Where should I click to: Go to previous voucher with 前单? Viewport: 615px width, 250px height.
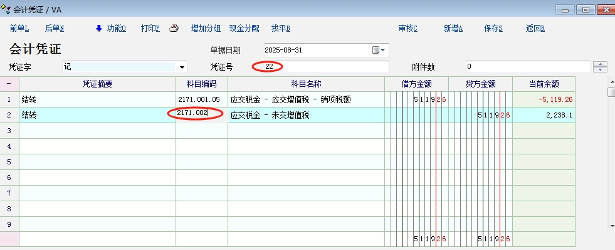tap(19, 28)
